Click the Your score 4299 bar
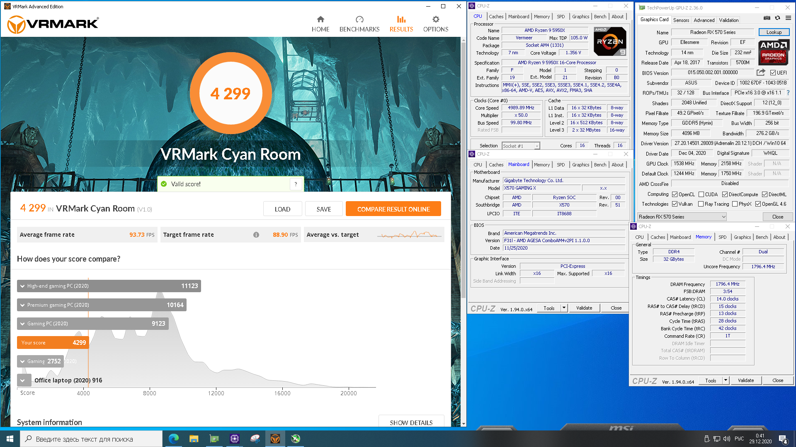 53,343
